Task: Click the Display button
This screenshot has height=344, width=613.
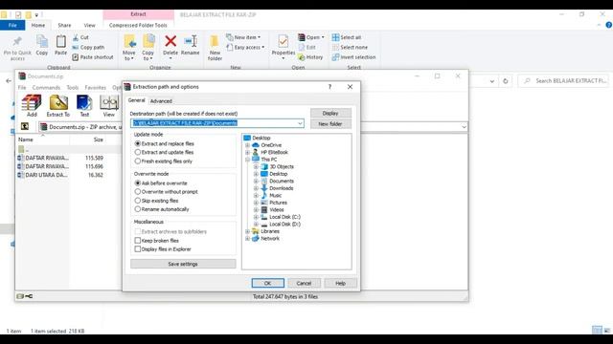Action: [330, 113]
